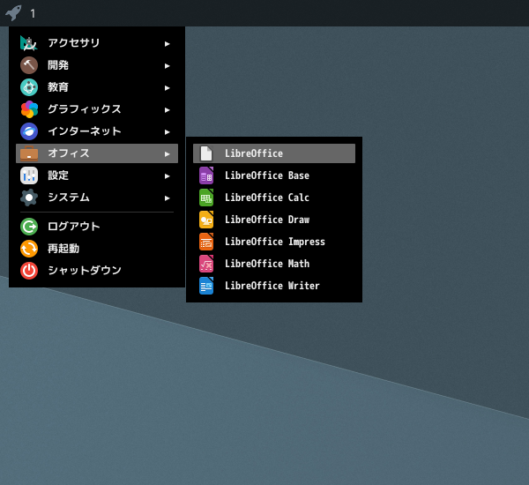Expand the 設定 submenu arrow
529x485 pixels.
point(167,176)
